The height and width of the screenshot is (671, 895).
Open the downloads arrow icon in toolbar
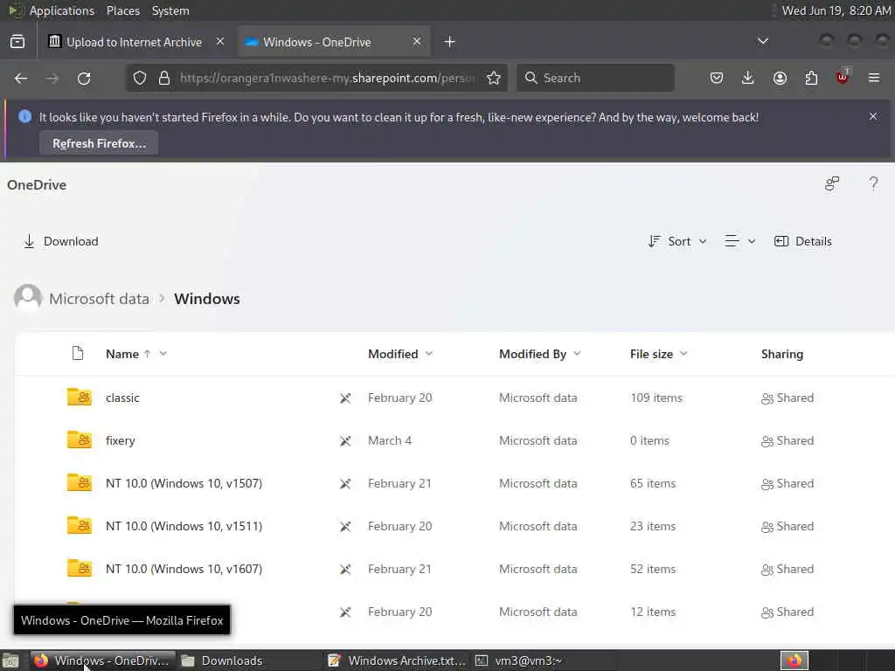pos(748,78)
